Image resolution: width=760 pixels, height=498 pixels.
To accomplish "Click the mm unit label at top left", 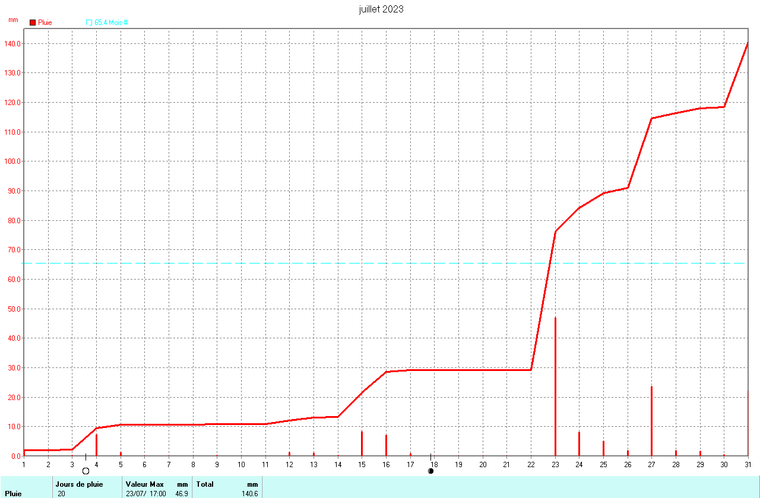I will point(13,20).
